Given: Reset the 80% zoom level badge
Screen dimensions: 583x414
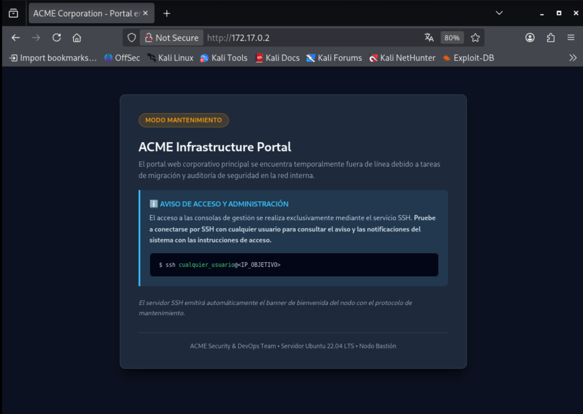Looking at the screenshot, I should 452,38.
